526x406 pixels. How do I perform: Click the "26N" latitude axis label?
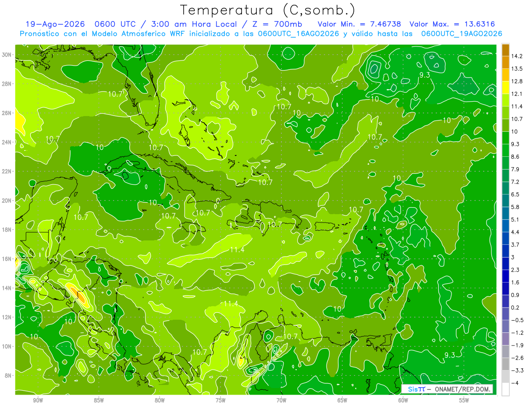(x=7, y=113)
